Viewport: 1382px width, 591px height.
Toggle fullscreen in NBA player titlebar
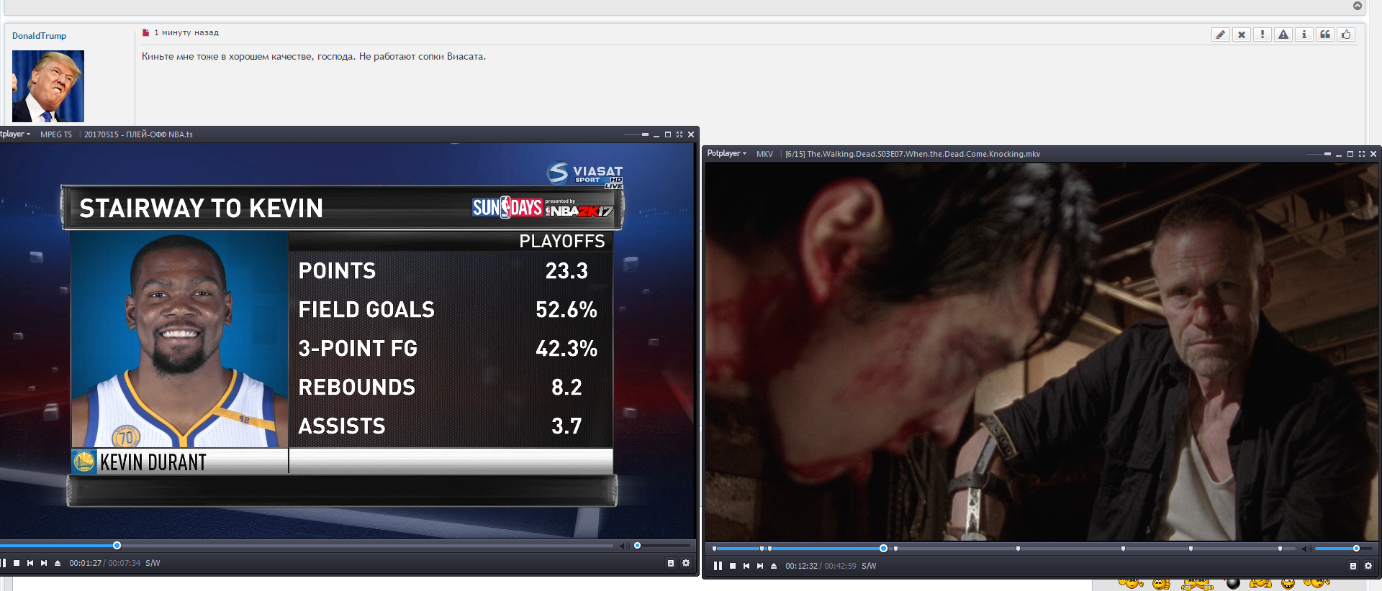(x=679, y=134)
